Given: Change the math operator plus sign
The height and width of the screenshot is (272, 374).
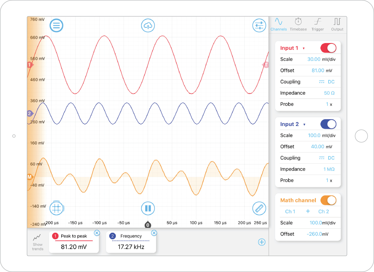Looking at the screenshot, I should (308, 211).
